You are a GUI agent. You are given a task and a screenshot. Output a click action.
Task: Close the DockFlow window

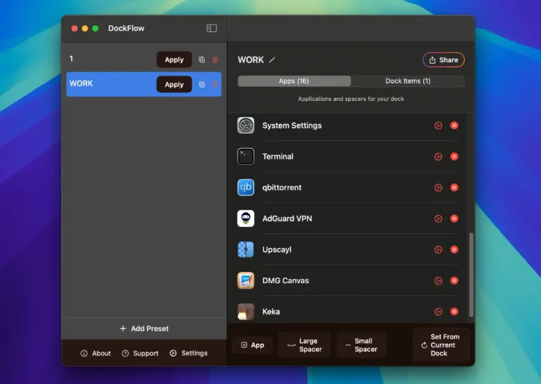coord(74,28)
